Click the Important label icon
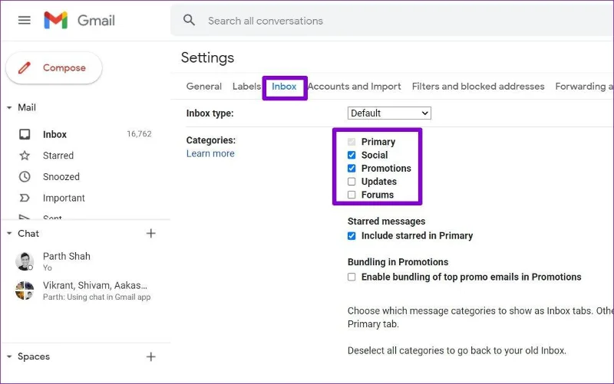Viewport: 614px width, 384px height. pos(25,198)
